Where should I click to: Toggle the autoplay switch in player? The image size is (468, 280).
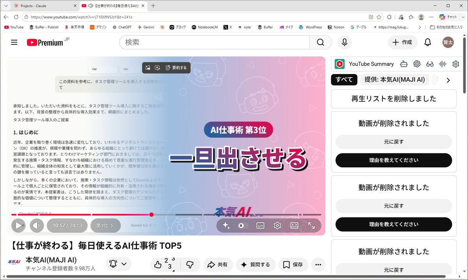[x=242, y=225]
